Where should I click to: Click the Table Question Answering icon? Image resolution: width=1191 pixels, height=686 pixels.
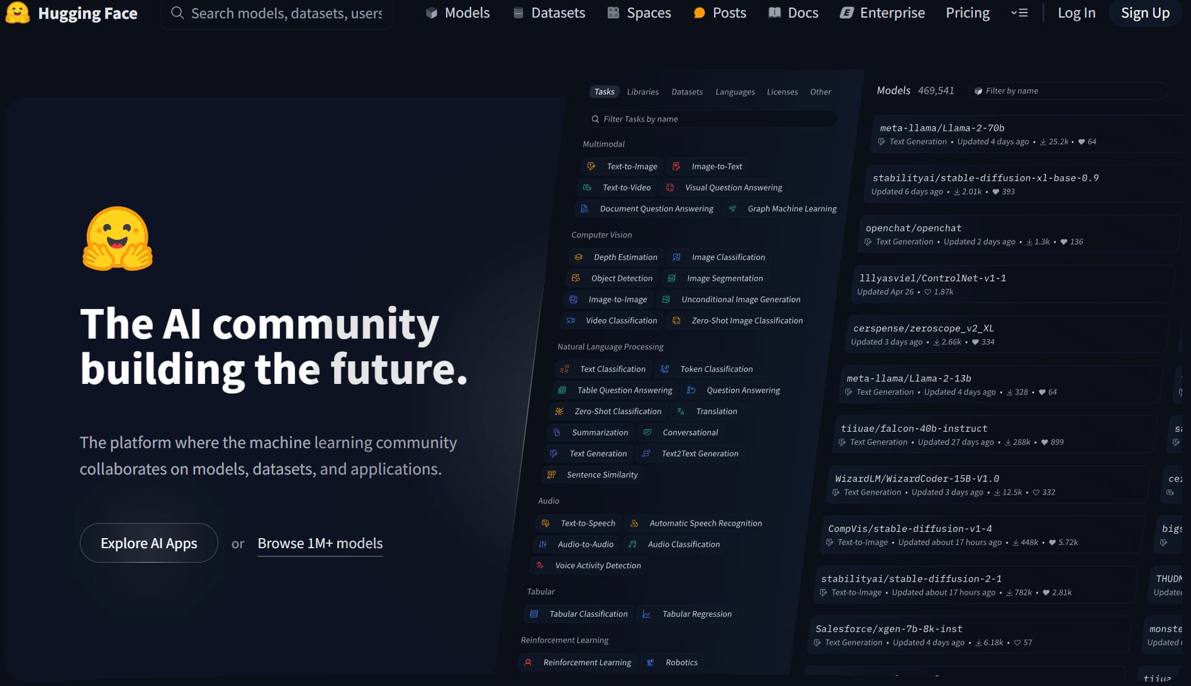[x=562, y=390]
